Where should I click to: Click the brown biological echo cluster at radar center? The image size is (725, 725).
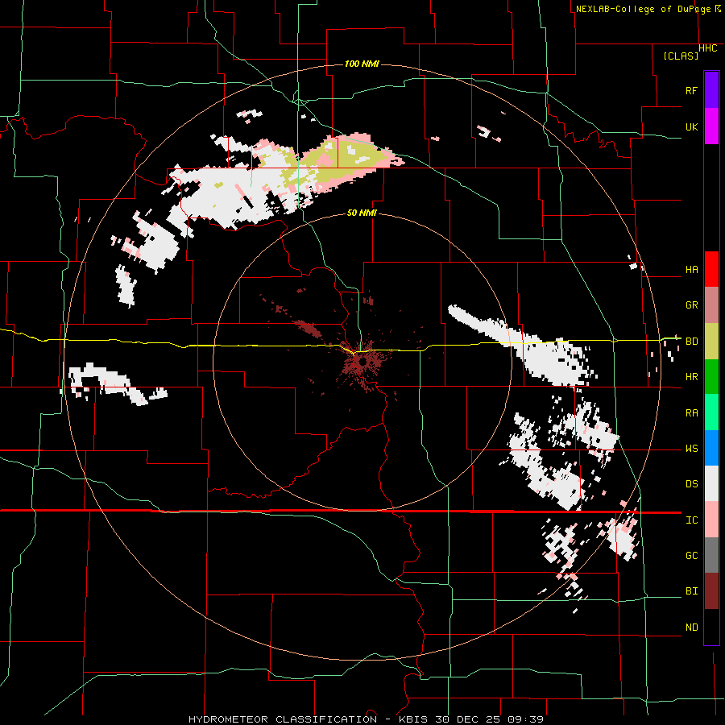pyautogui.click(x=363, y=362)
